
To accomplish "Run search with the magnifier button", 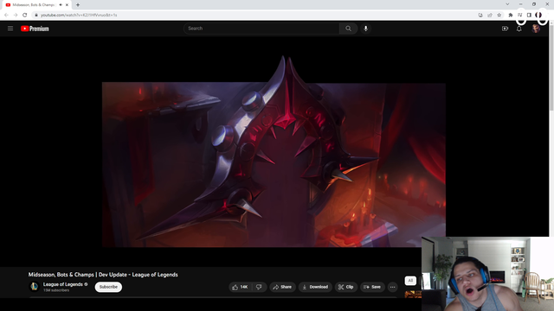I will [x=348, y=29].
